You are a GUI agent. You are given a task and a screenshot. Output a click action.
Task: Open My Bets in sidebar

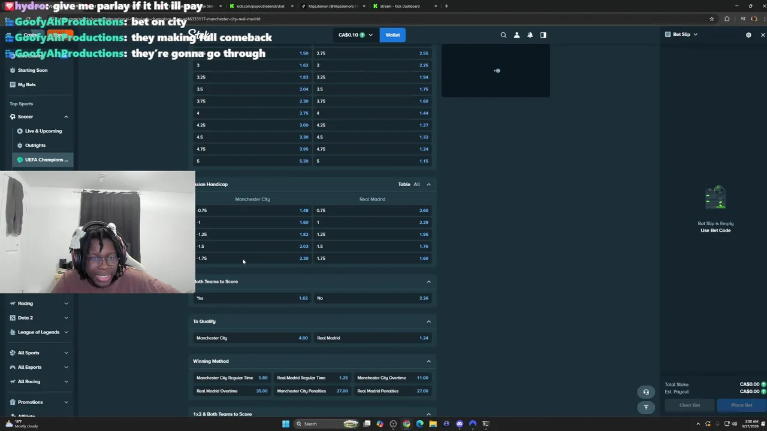tap(26, 84)
